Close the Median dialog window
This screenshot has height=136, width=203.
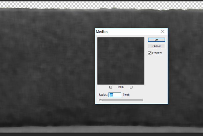pos(163,31)
